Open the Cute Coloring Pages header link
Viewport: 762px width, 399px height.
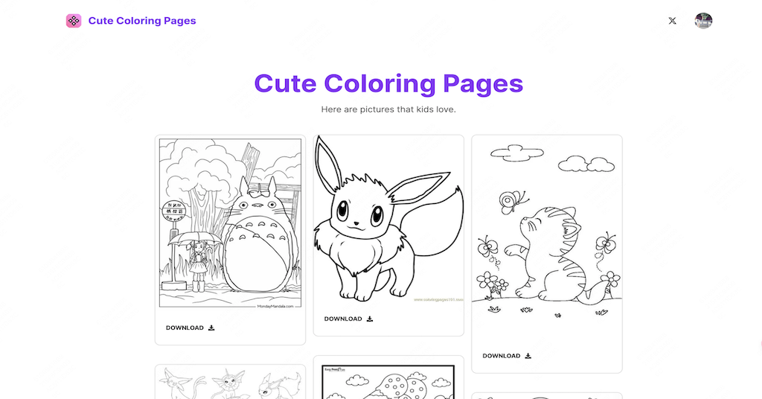tap(142, 20)
